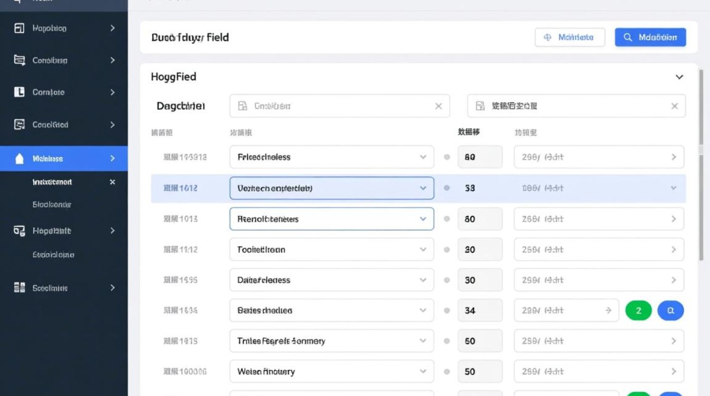Click arrow in Bedes dnediea right field
This screenshot has height=396, width=710.
pyautogui.click(x=609, y=310)
